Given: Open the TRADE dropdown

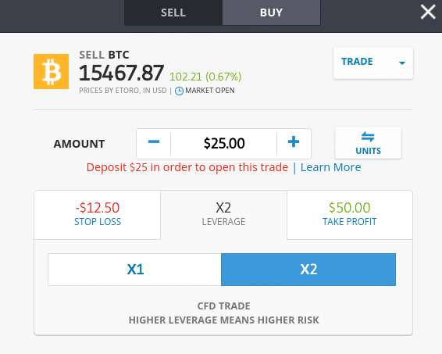Looking at the screenshot, I should pos(373,63).
